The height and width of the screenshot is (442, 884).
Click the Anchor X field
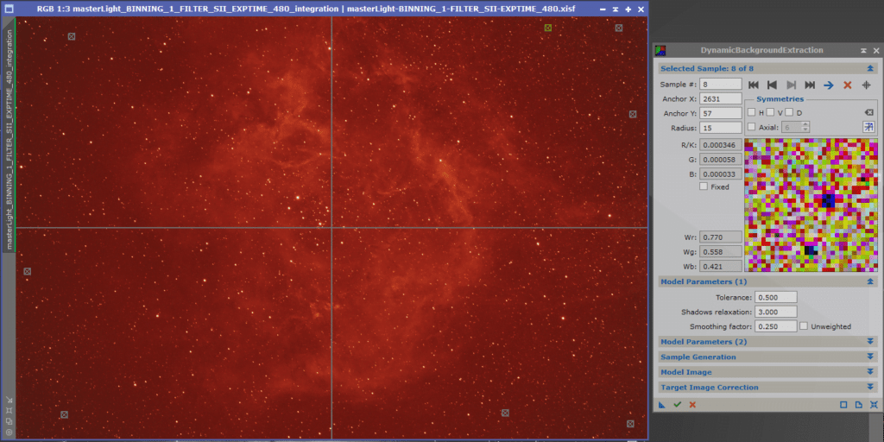[721, 98]
